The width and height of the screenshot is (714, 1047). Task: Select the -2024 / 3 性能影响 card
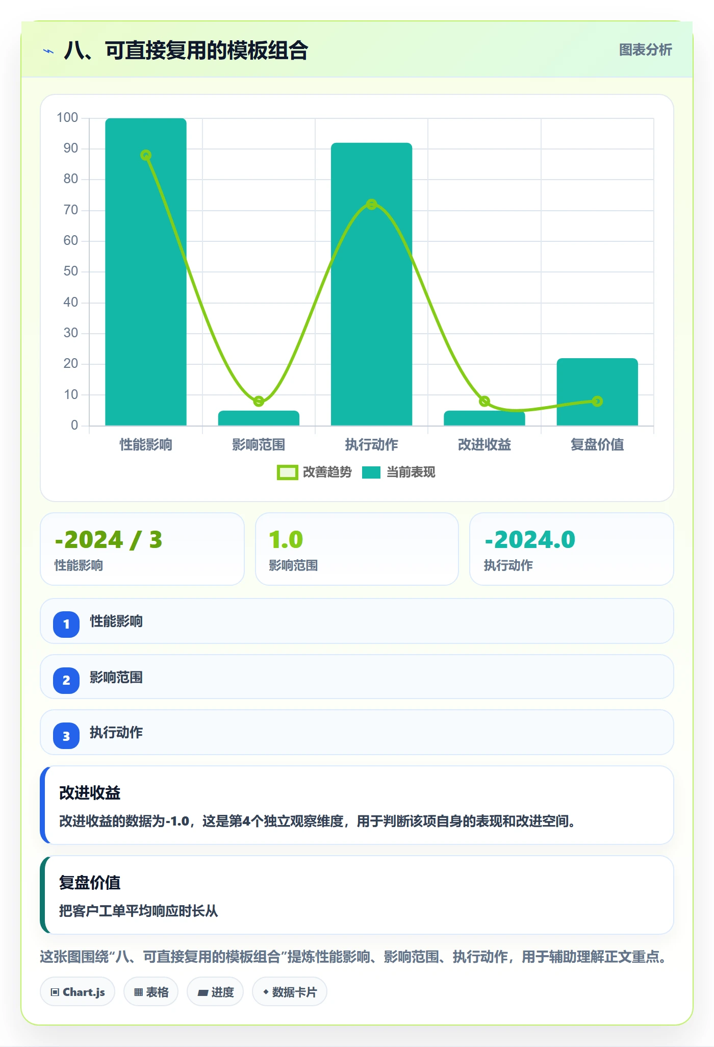click(142, 549)
